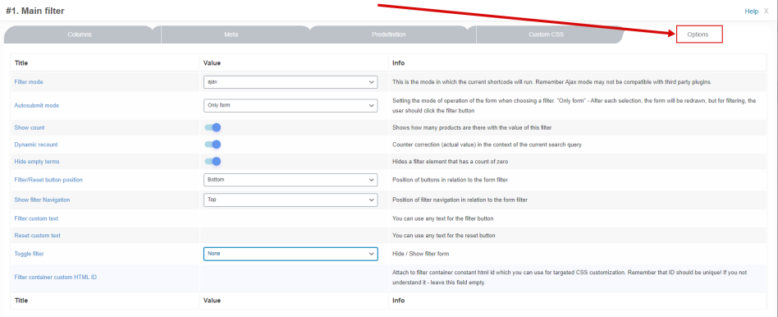Screen dimensions: 778x317
Task: Open the Autosubmit mode dropdown
Action: point(291,105)
